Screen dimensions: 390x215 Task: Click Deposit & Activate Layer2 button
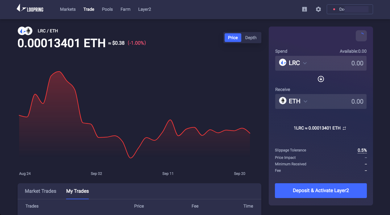(x=321, y=191)
